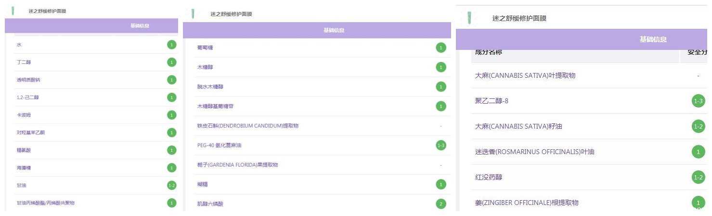Click the green safety badge beside 甘油
Screen dimensions: 712x216
coord(171,185)
